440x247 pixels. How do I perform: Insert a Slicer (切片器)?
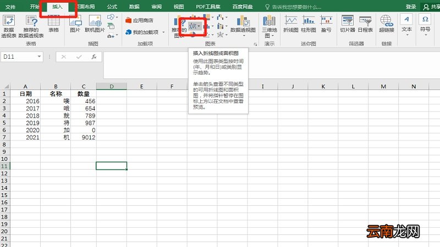click(x=348, y=24)
